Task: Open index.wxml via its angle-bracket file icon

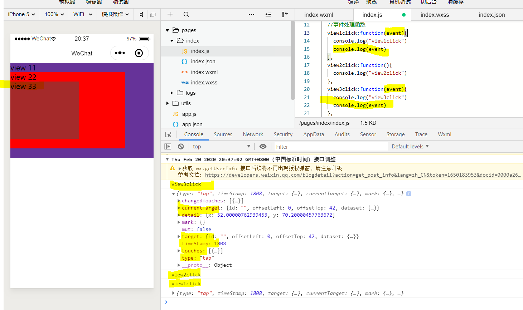Action: coord(184,72)
